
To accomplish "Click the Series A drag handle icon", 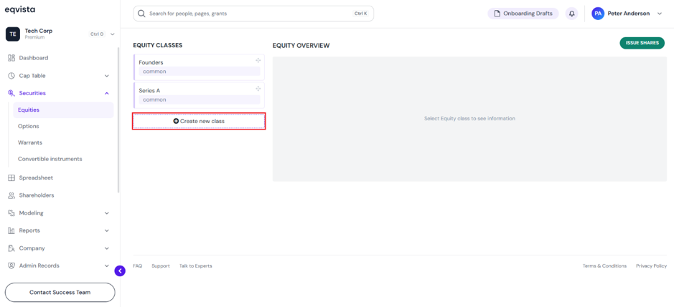I will (258, 89).
